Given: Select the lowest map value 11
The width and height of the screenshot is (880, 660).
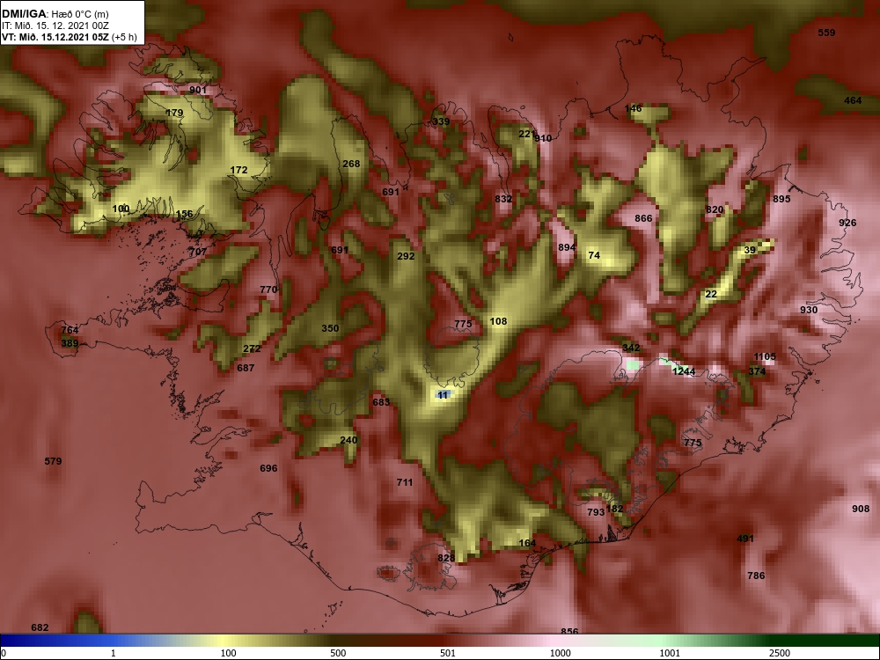Looking at the screenshot, I should [x=443, y=395].
